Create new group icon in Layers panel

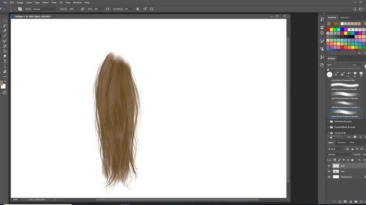[356, 202]
